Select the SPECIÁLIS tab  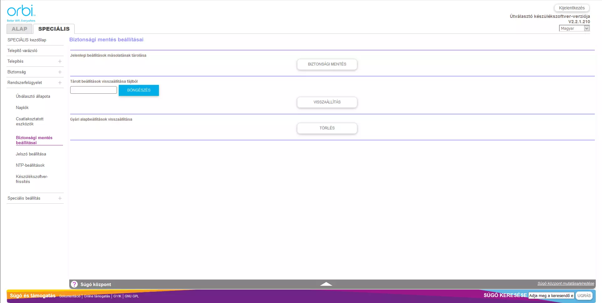pos(54,29)
